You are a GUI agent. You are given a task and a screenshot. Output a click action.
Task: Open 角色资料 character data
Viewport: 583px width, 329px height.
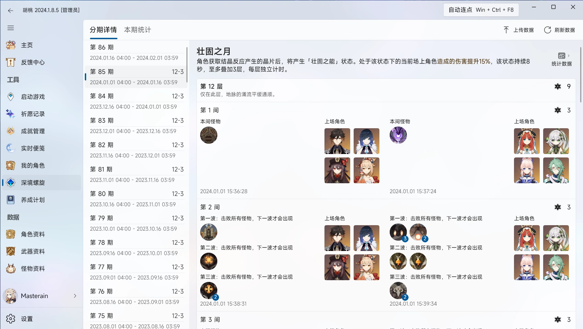pos(41,234)
